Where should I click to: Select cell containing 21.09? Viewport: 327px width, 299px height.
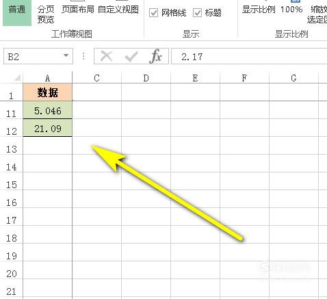pyautogui.click(x=48, y=128)
